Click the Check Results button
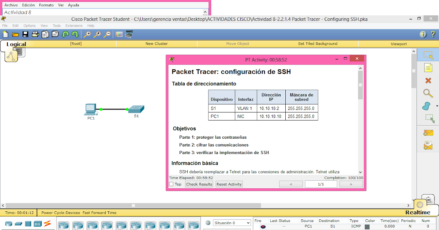 [x=199, y=184]
